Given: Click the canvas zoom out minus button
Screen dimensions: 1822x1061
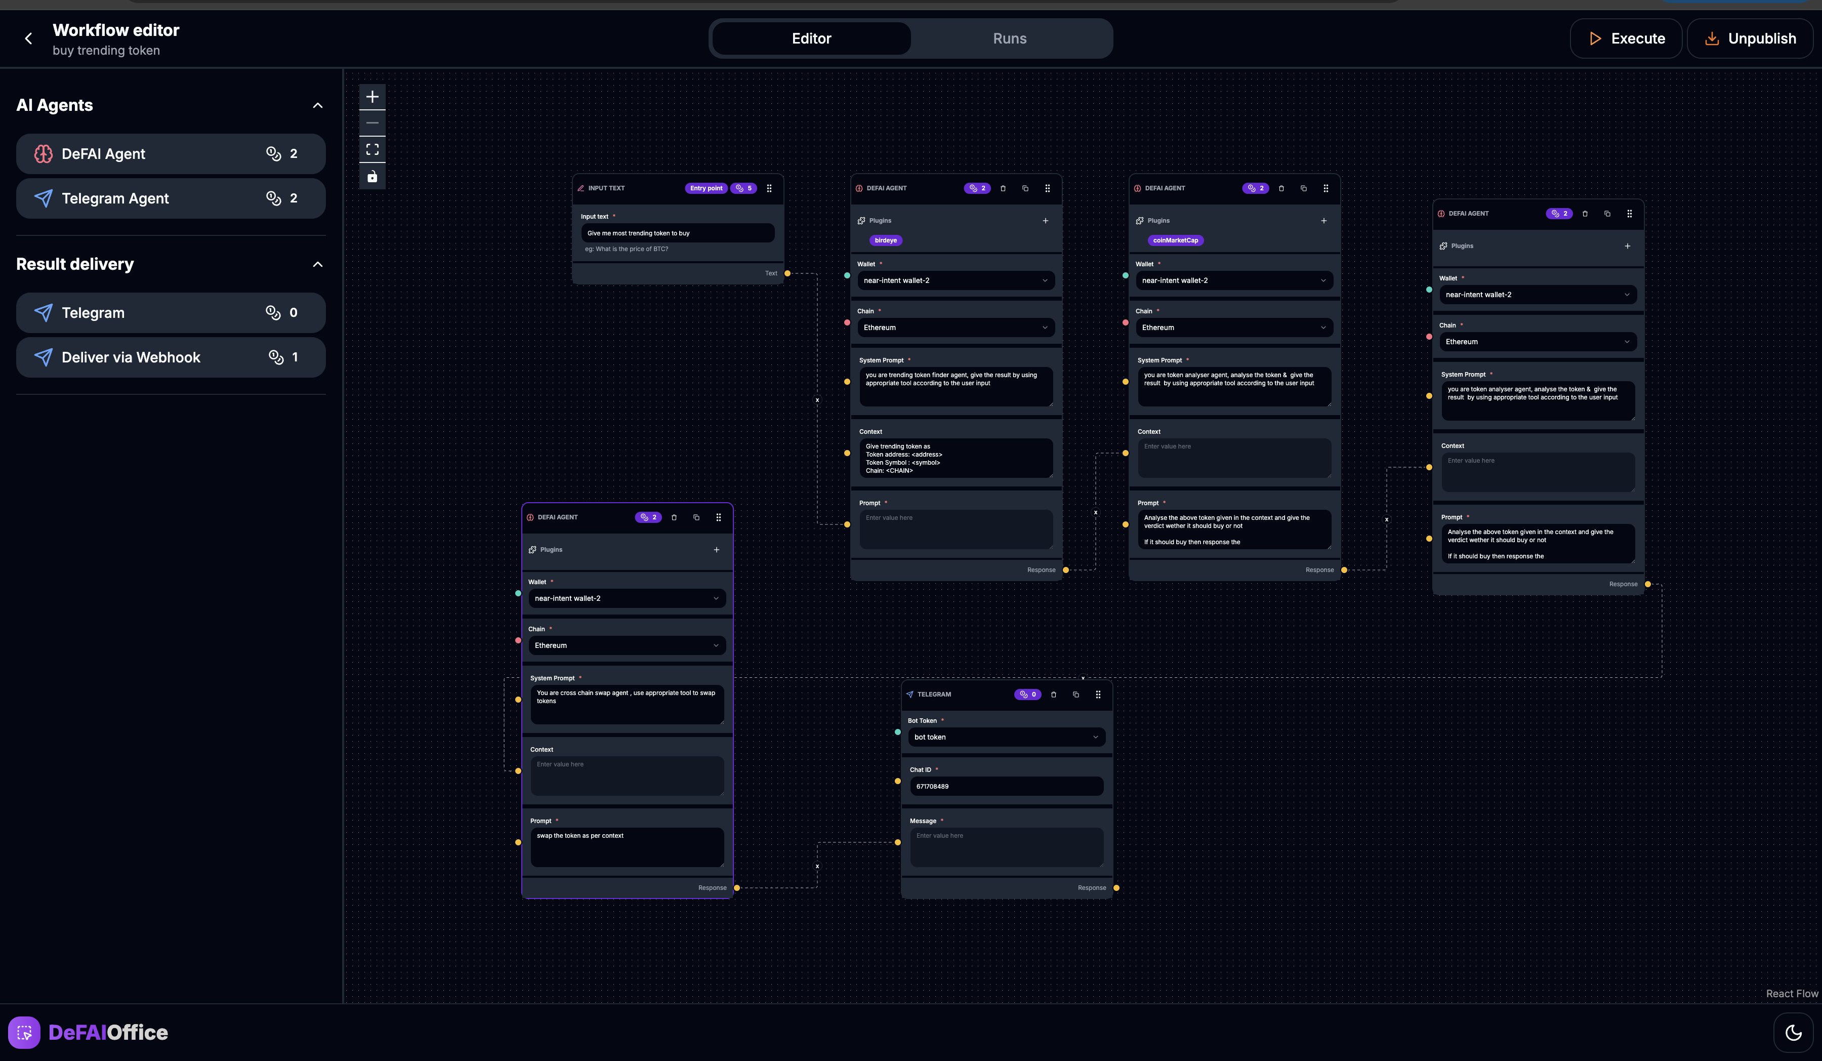Looking at the screenshot, I should (372, 123).
